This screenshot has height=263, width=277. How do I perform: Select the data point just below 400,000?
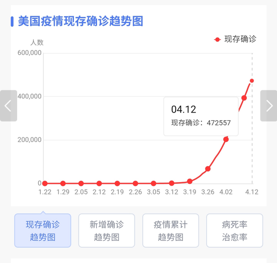pyautogui.click(x=244, y=98)
